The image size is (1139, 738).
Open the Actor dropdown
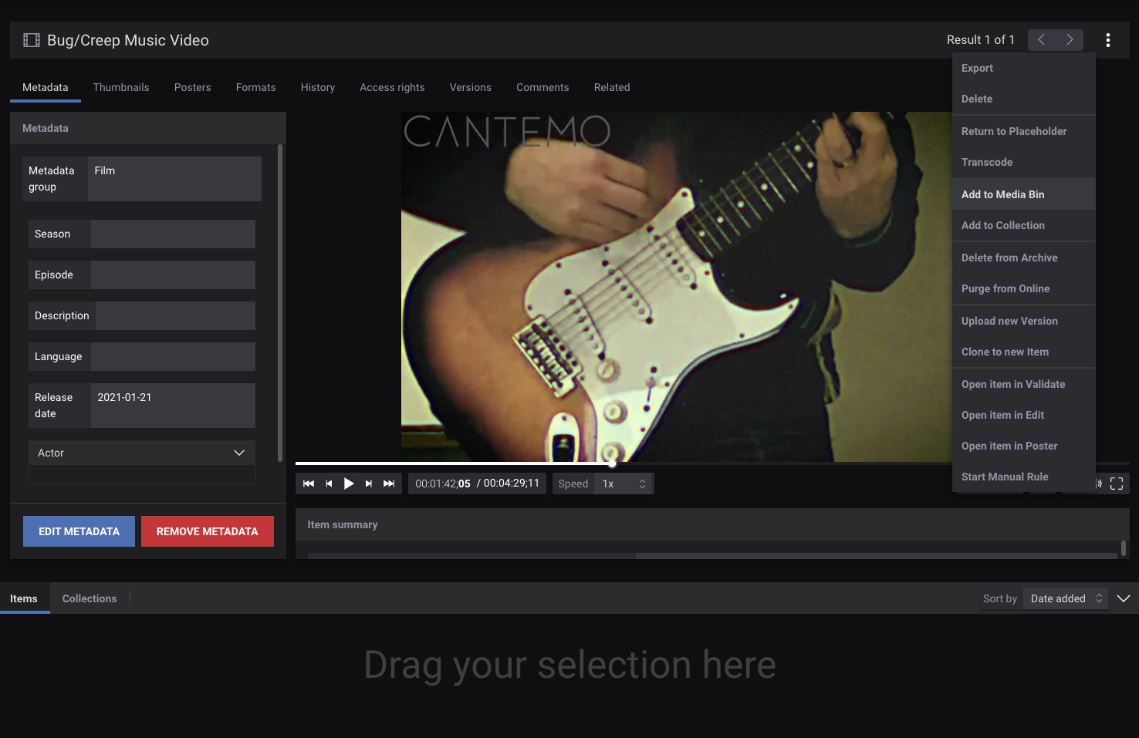click(x=142, y=453)
